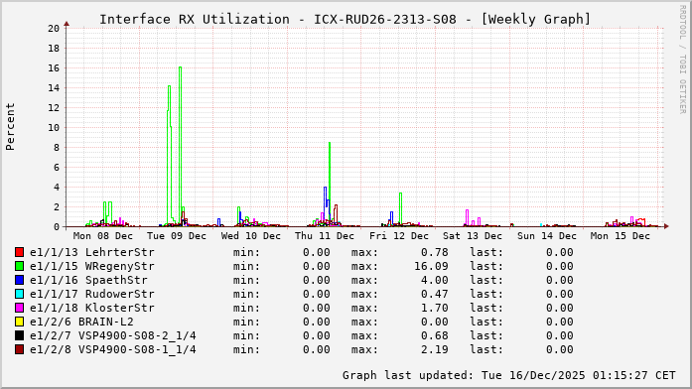Select the legend label e1/1/13 LehrterStr

coord(92,252)
